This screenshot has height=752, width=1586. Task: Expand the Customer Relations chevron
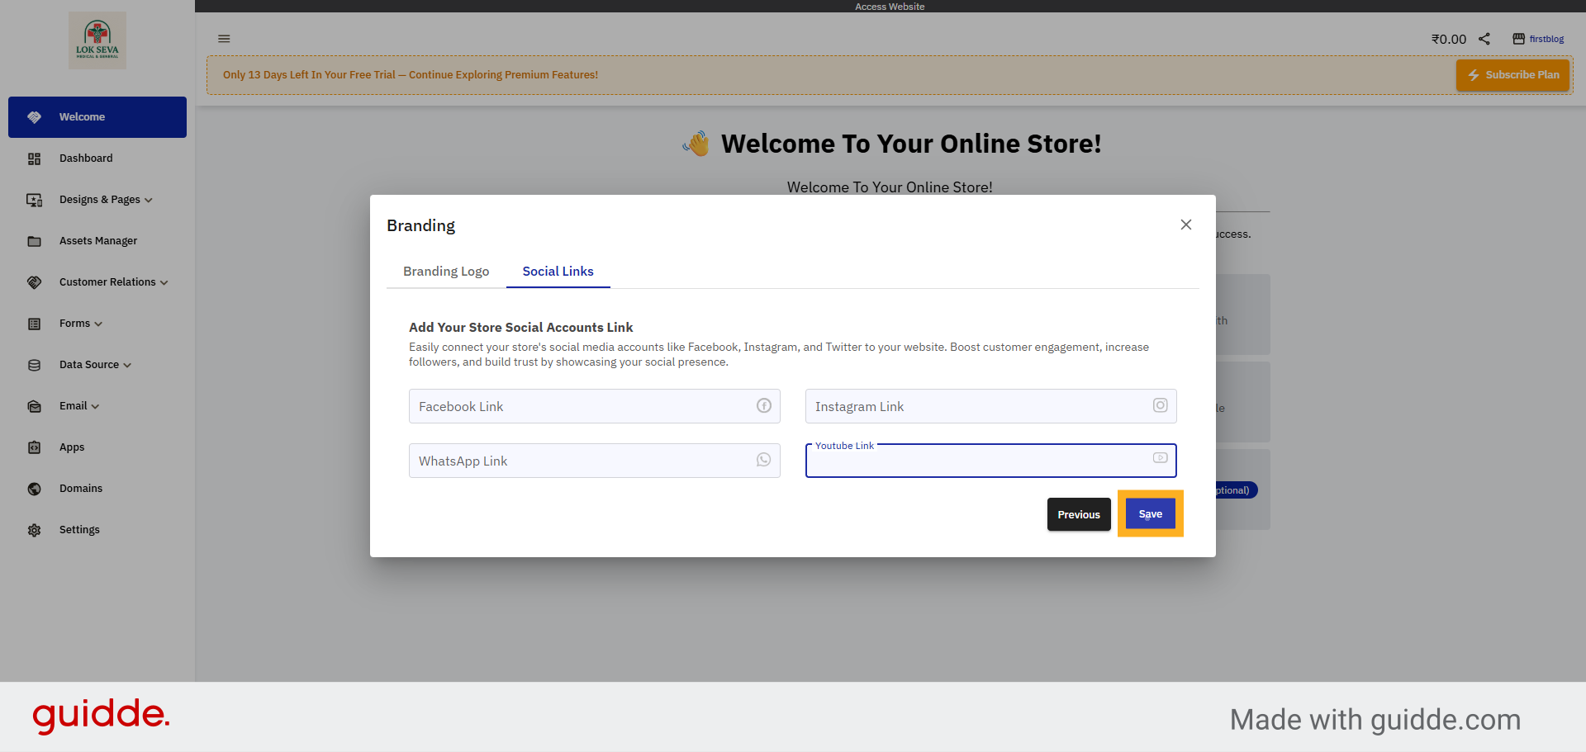164,283
